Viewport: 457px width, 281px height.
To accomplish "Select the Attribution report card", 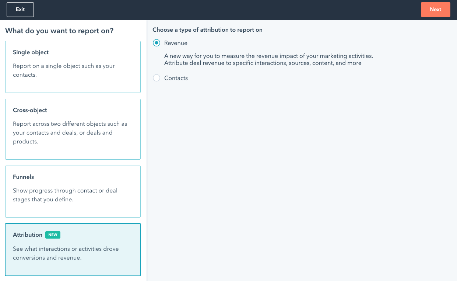I will pos(73,250).
